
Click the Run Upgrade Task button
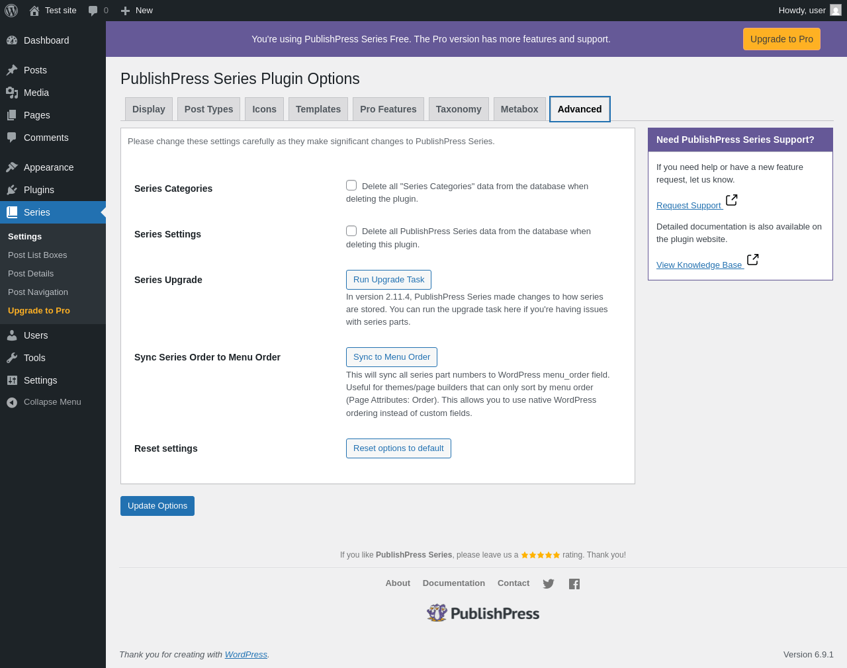pos(388,280)
